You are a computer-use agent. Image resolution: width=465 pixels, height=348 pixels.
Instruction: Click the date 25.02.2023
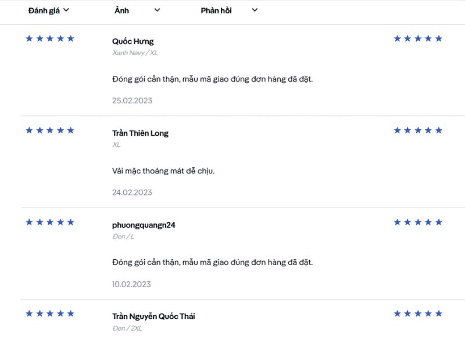(132, 100)
